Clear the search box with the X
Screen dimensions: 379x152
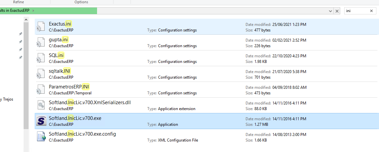pyautogui.click(x=371, y=11)
